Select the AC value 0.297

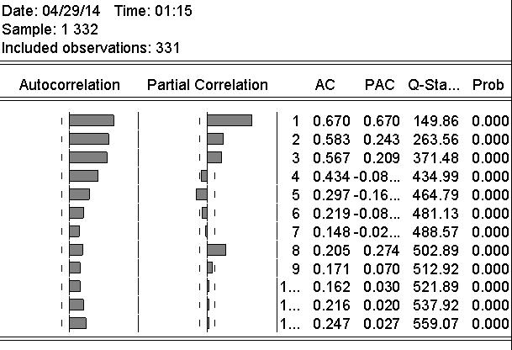click(329, 194)
